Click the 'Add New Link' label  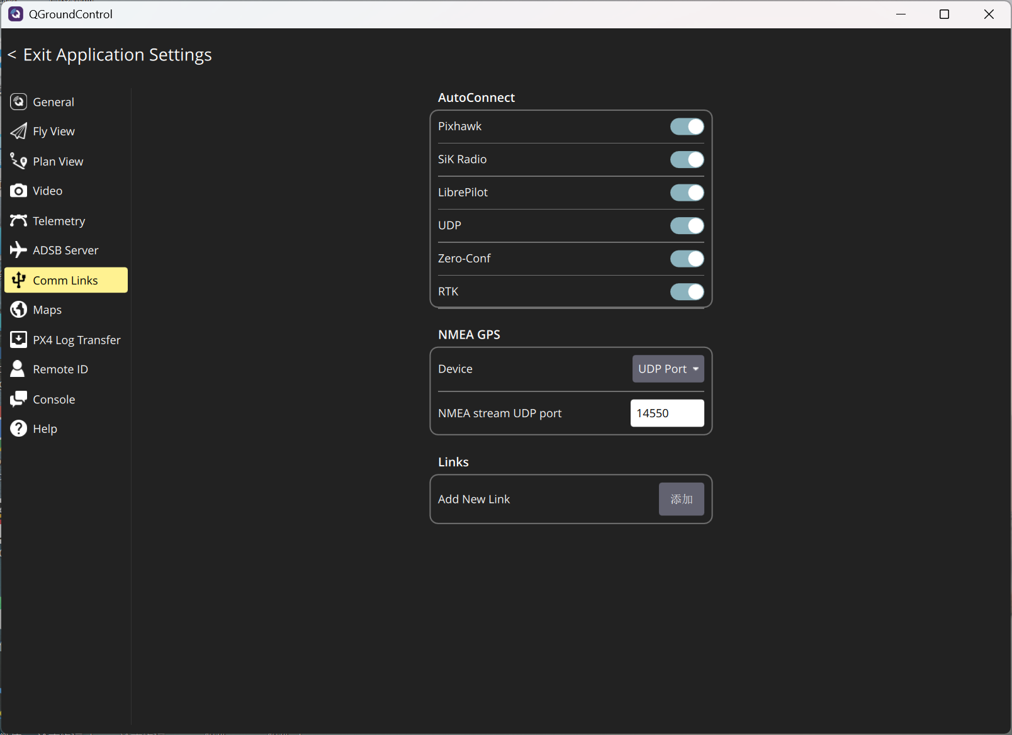tap(474, 499)
